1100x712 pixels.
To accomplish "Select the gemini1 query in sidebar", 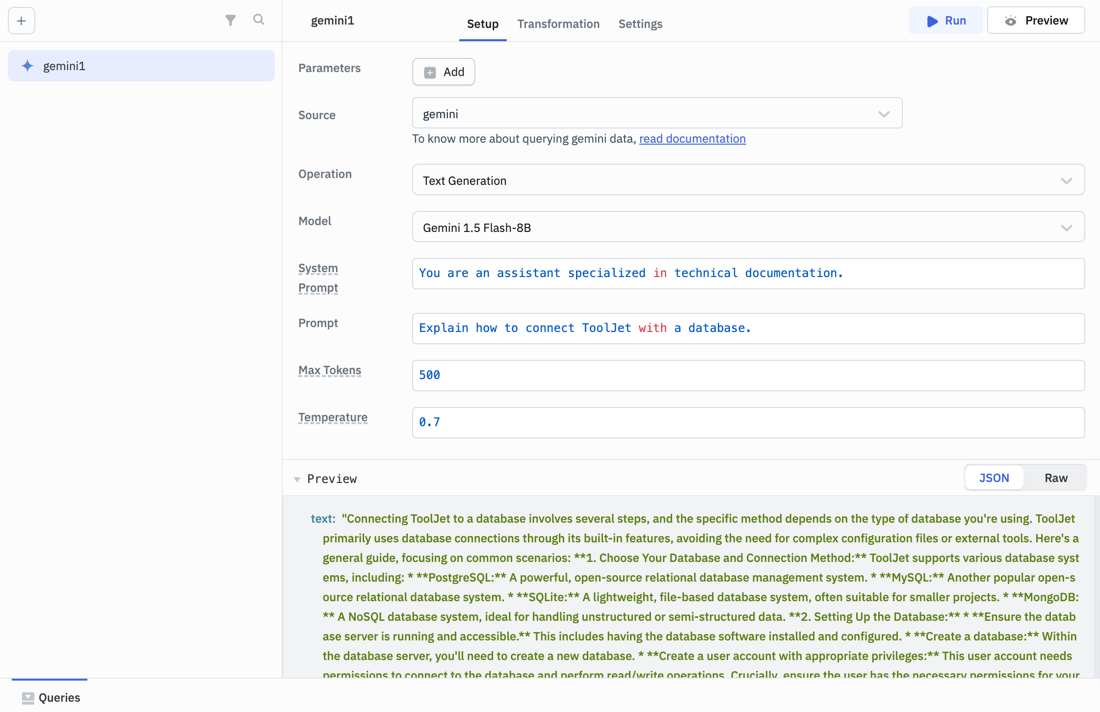I will coord(141,66).
